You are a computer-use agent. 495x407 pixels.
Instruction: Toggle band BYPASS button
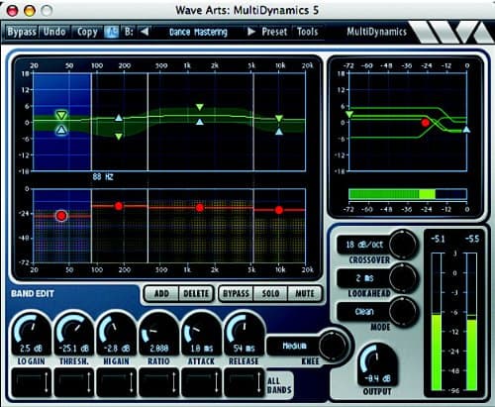236,293
